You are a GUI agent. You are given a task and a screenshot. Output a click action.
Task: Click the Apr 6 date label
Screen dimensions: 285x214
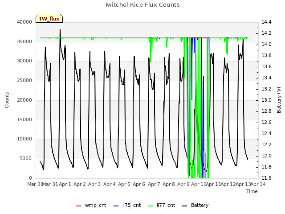[x=139, y=184]
